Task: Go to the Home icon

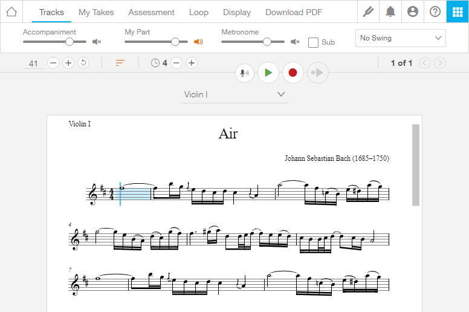Action: pos(11,12)
